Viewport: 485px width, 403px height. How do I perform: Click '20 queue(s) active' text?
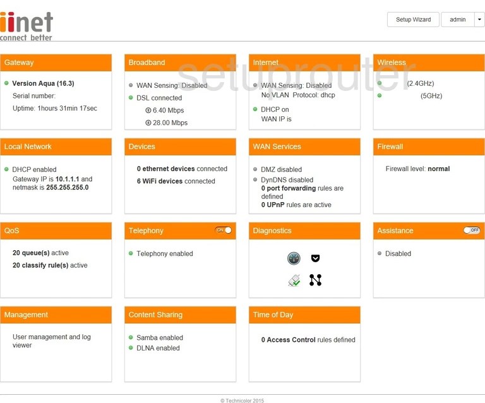40,253
